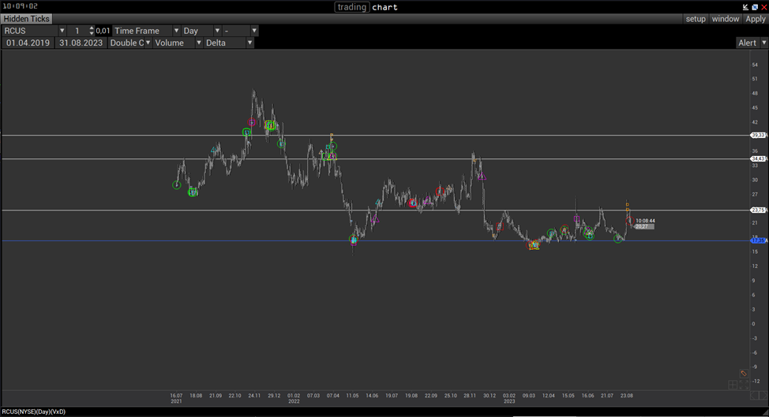Click the trading label in title bar
The height and width of the screenshot is (417, 769).
pyautogui.click(x=351, y=7)
